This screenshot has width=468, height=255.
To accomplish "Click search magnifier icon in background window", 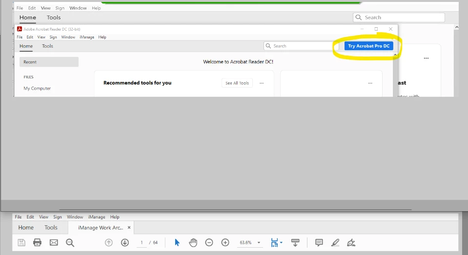I will [x=359, y=17].
